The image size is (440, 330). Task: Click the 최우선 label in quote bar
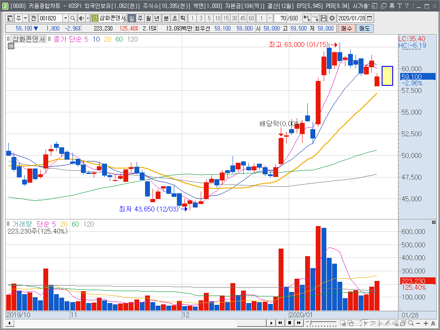tap(202, 28)
